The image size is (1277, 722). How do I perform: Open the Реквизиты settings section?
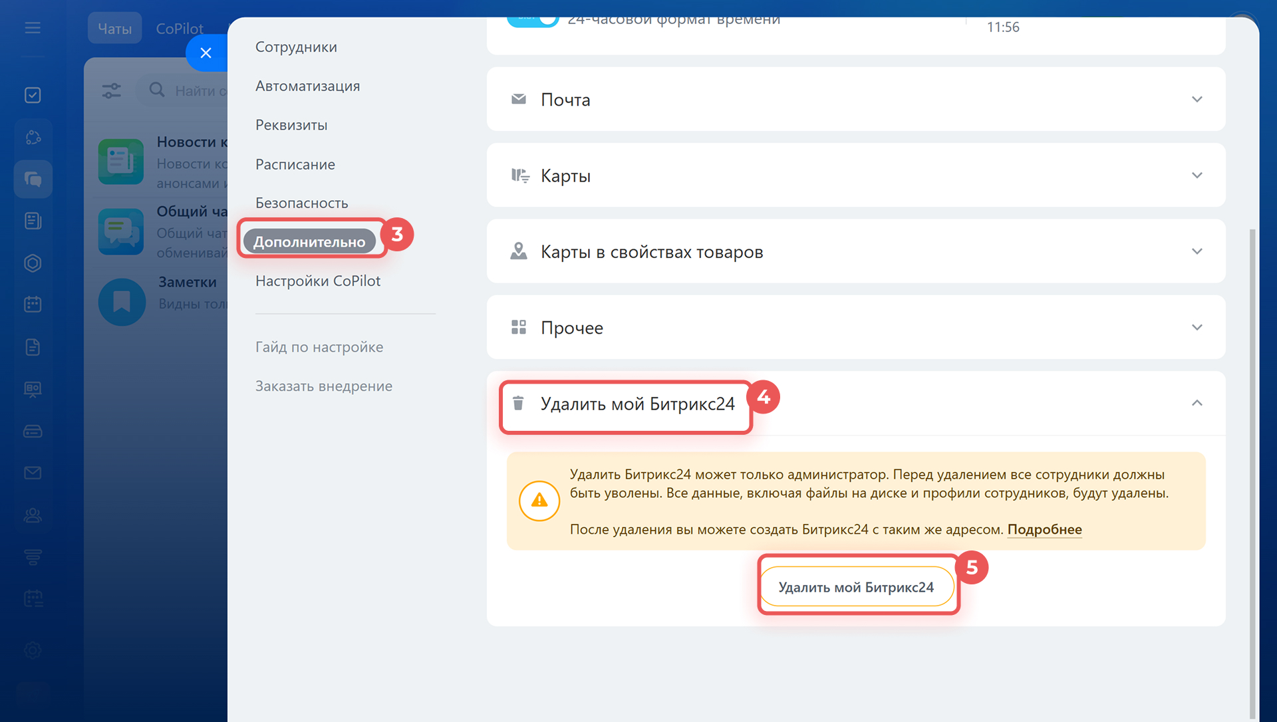[291, 125]
